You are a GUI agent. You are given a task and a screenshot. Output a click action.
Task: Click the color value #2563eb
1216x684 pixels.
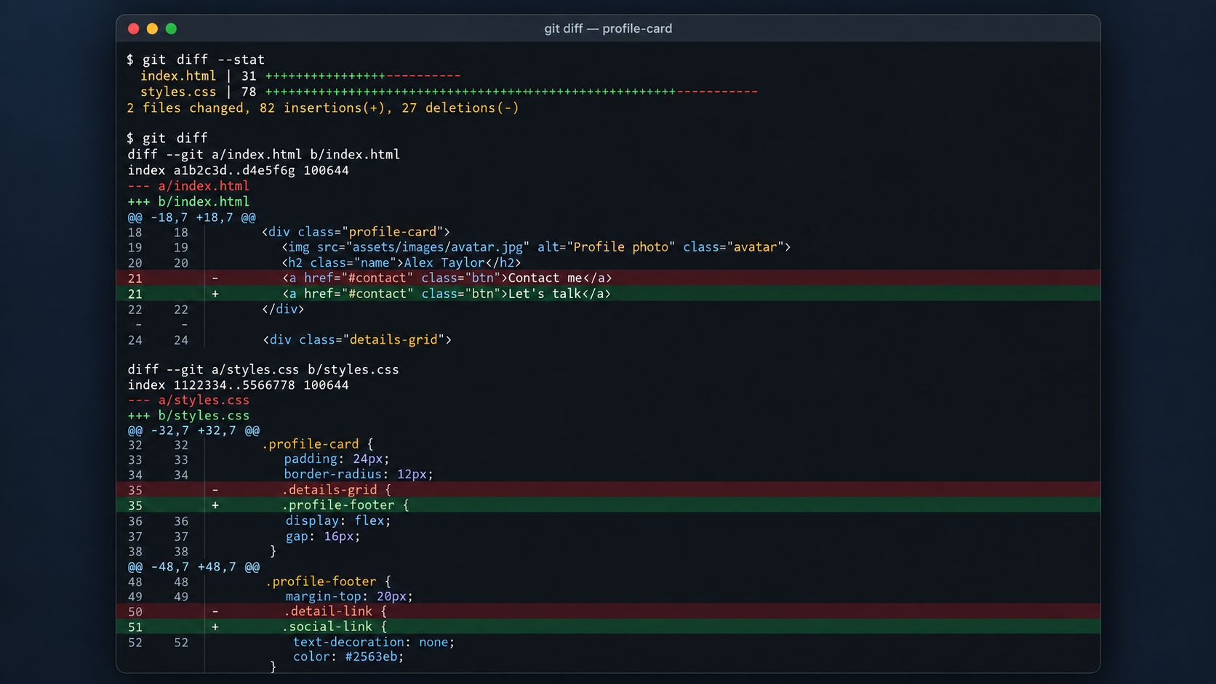371,656
